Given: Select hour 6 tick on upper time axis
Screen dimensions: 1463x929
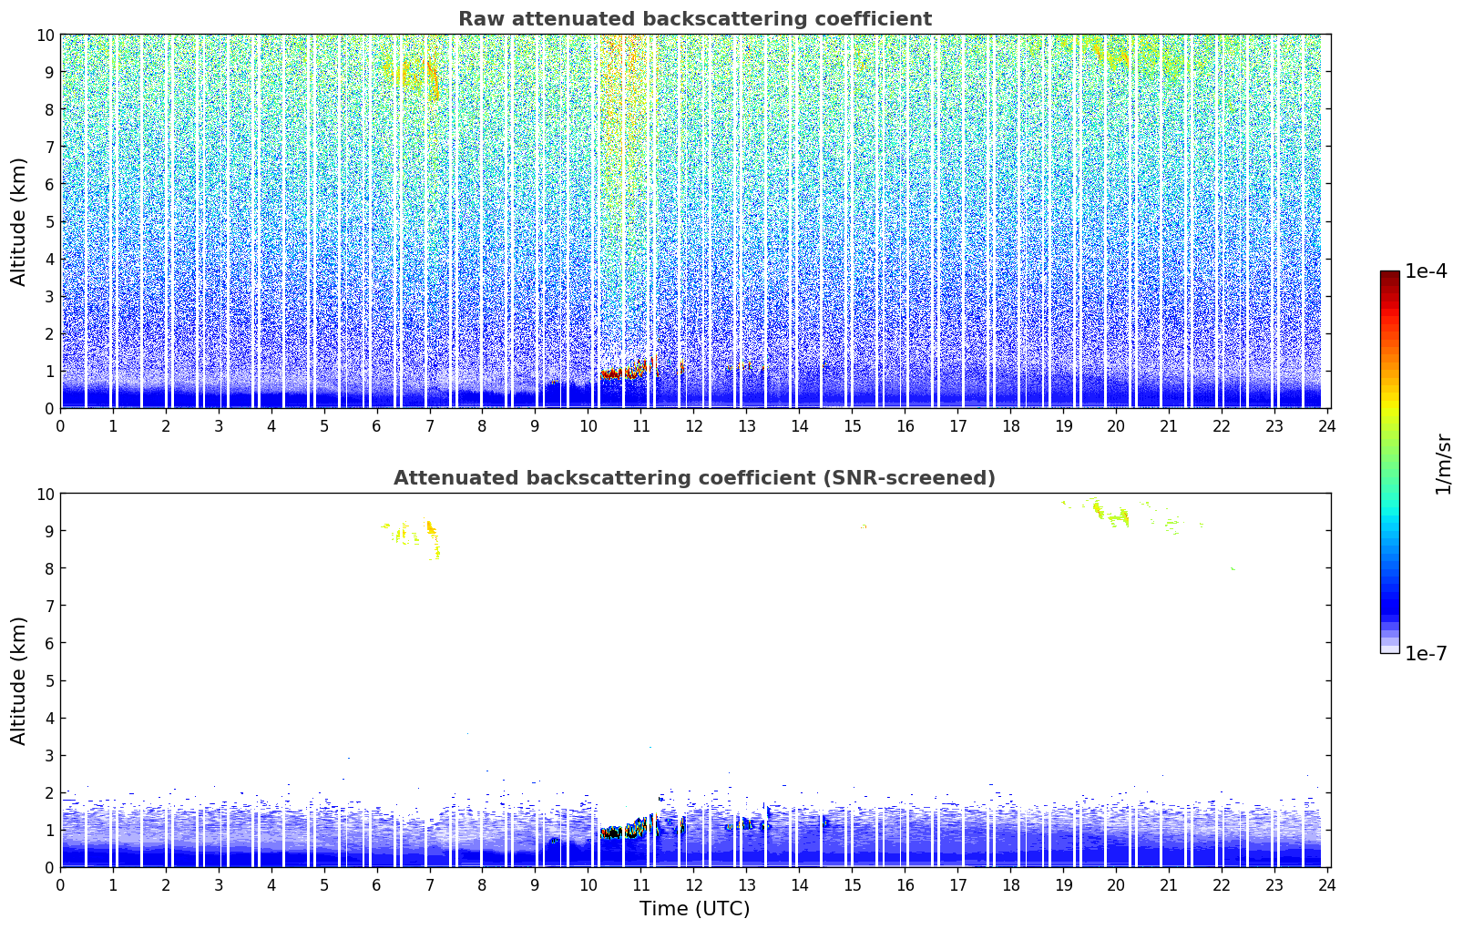Looking at the screenshot, I should click(377, 426).
